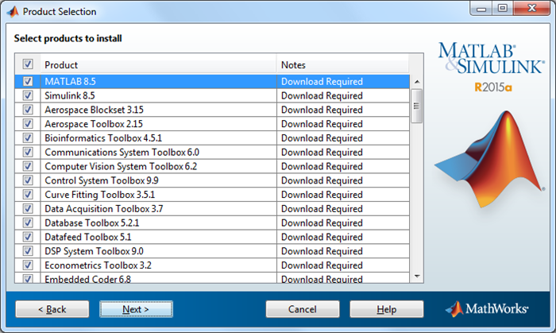
Task: Toggle the select-all checkbox in header
Action: (x=28, y=64)
